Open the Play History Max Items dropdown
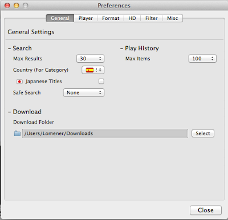The width and height of the screenshot is (228, 220). [202, 59]
